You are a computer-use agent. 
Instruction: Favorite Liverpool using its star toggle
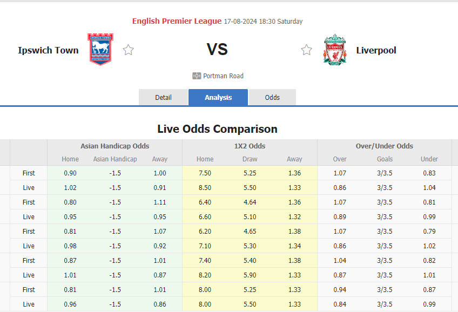point(307,49)
